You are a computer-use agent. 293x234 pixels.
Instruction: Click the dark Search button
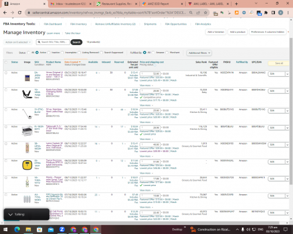[x=76, y=42]
